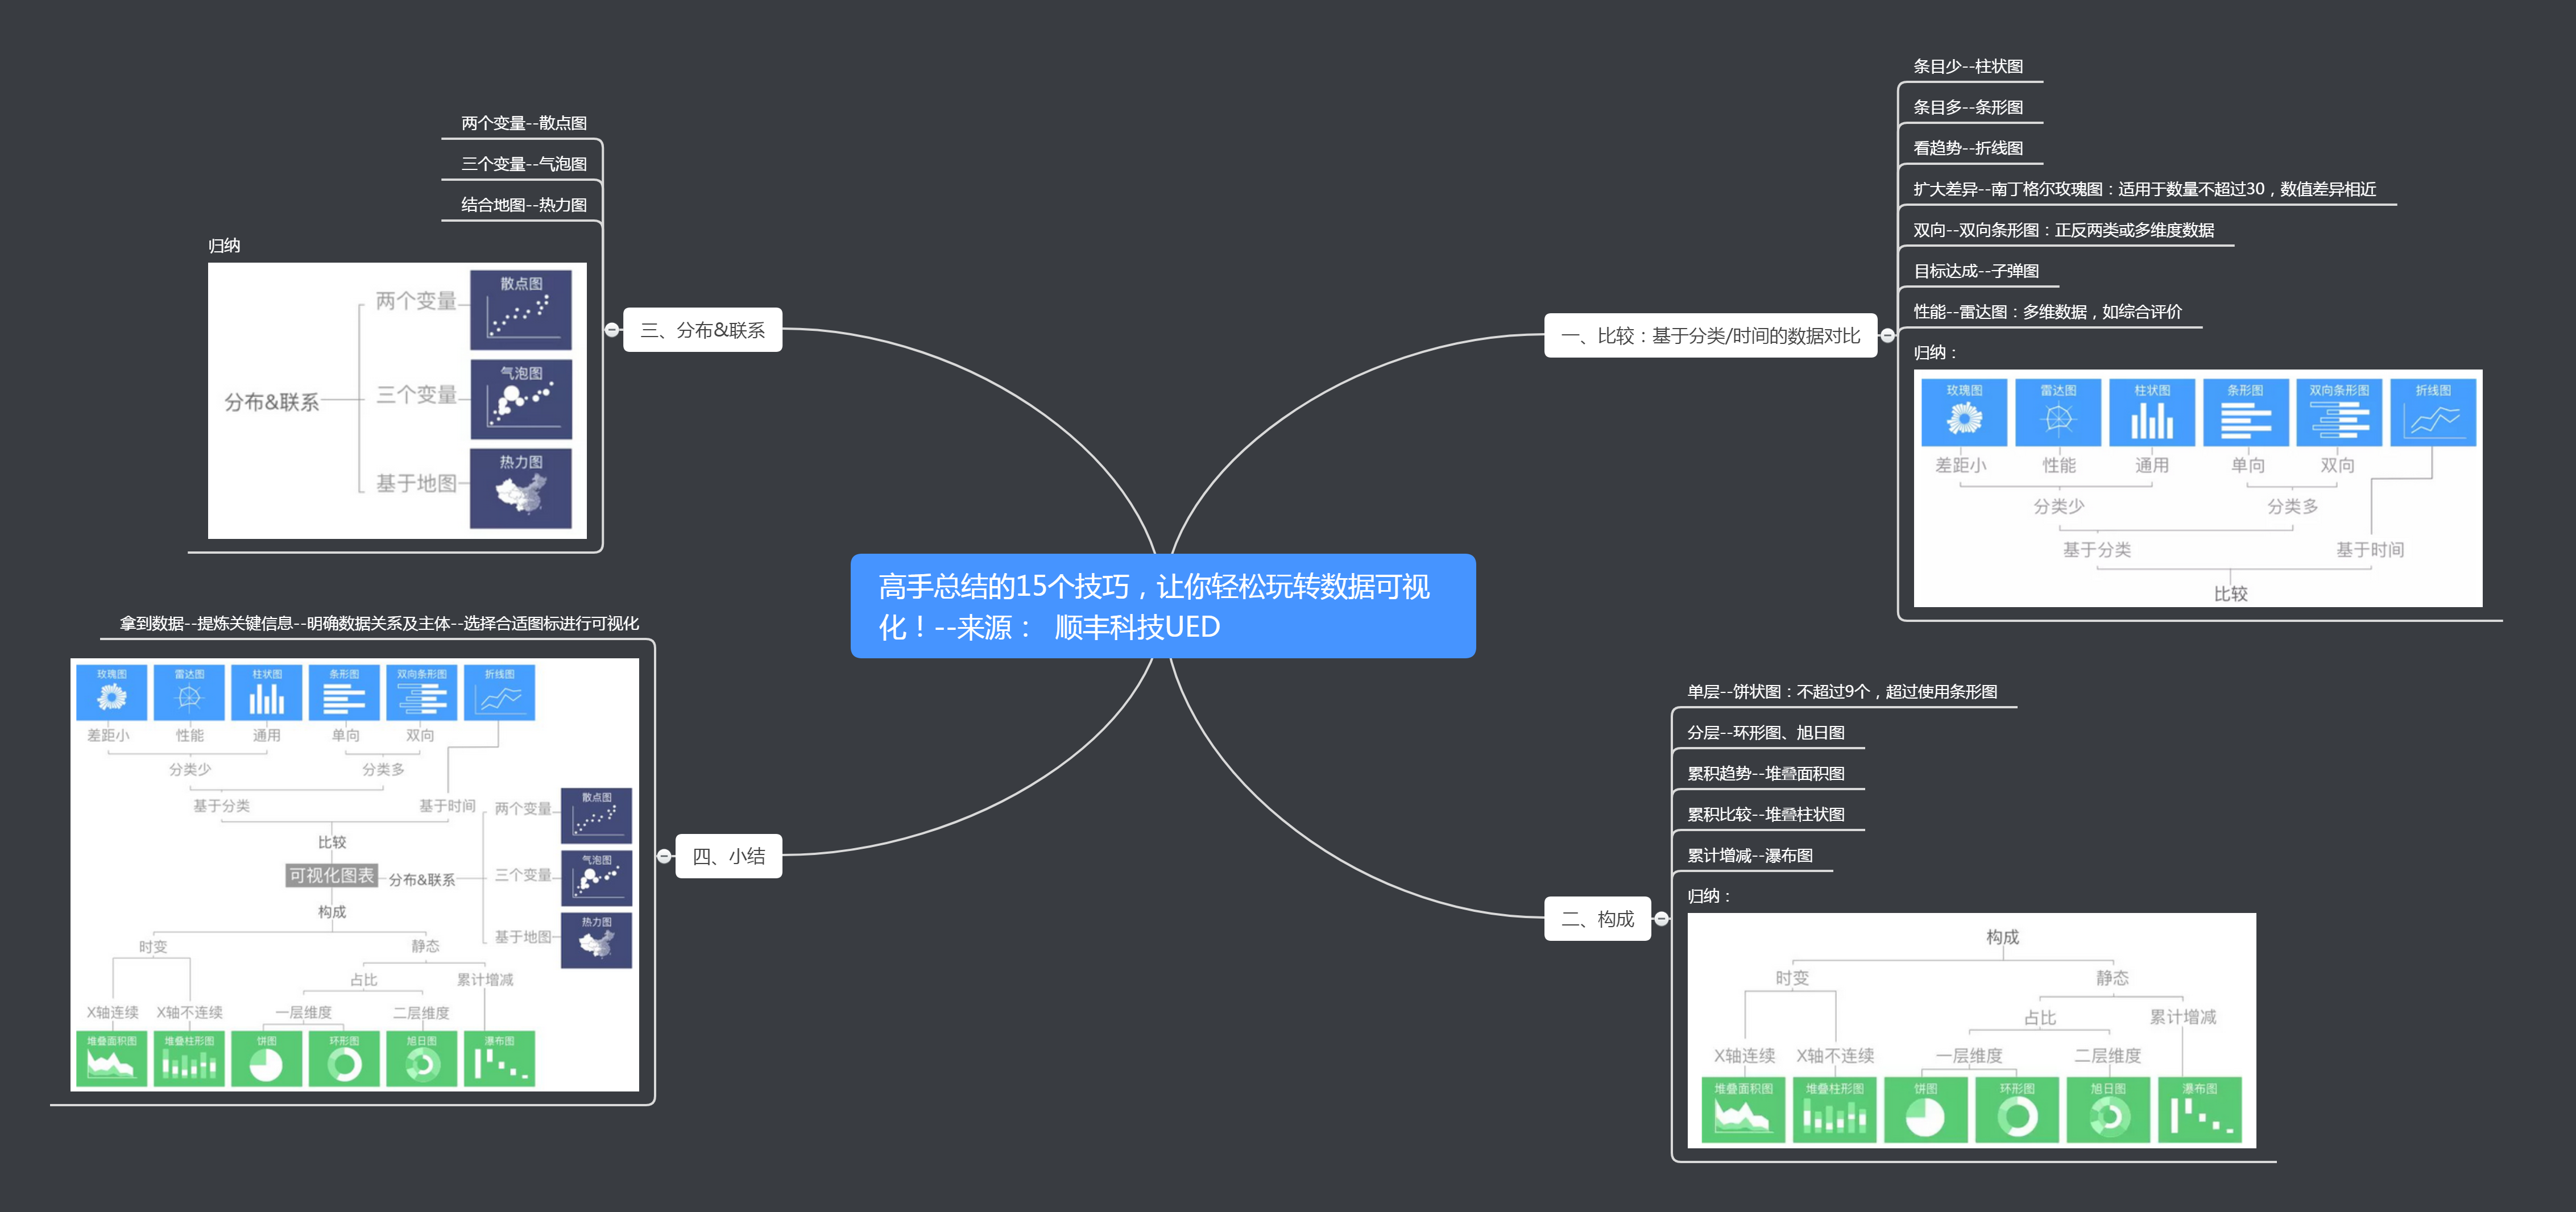The height and width of the screenshot is (1212, 2576).
Task: Collapse the 四、小结 branch toggle
Action: [x=664, y=856]
